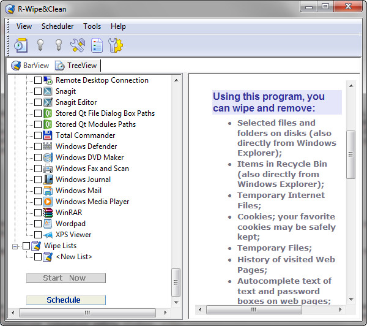
Task: Click the wrench with gear settings icon
Action: (x=116, y=45)
